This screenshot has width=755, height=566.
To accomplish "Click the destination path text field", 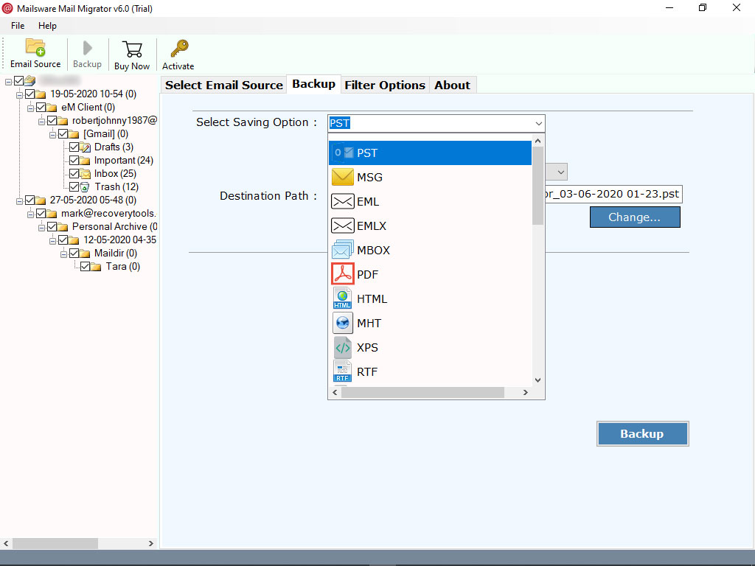I will point(613,194).
